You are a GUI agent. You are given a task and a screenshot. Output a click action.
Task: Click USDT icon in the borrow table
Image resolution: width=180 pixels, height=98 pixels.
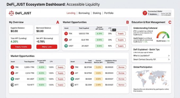(72, 79)
